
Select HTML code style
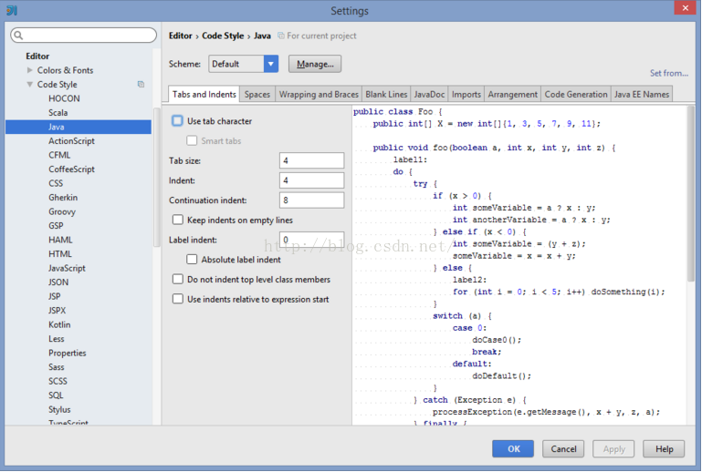click(60, 254)
